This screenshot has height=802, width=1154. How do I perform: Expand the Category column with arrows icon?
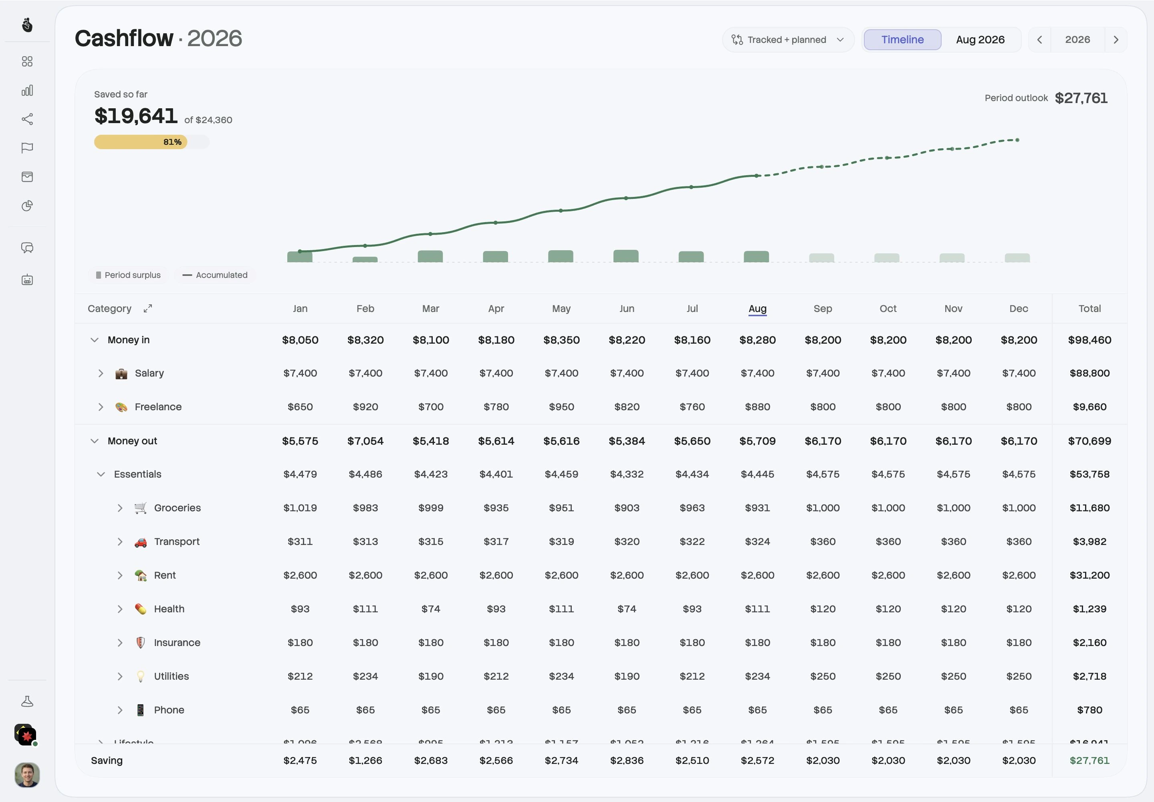tap(147, 308)
